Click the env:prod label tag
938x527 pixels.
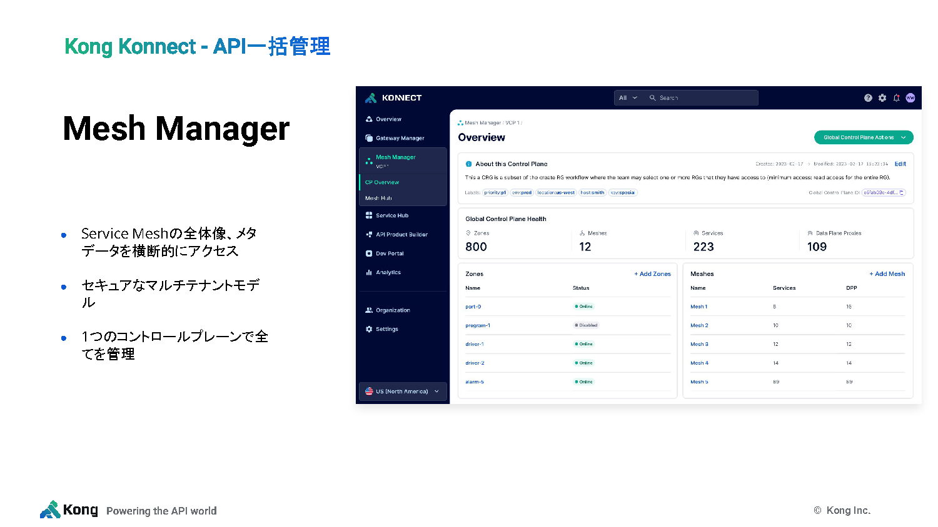pos(522,192)
